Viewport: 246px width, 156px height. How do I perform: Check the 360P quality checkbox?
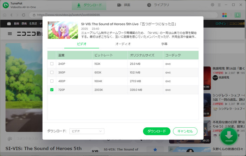pyautogui.click(x=52, y=72)
